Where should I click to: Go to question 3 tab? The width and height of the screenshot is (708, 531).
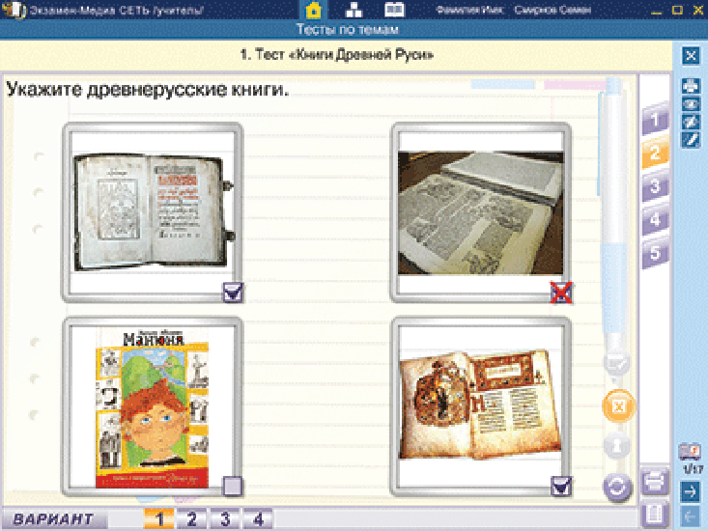[655, 186]
